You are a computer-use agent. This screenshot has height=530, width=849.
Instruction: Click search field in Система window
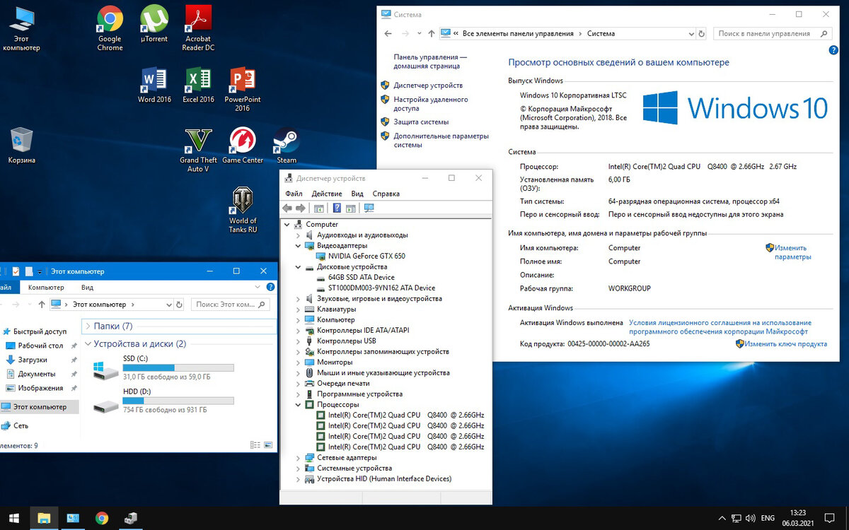[773, 33]
